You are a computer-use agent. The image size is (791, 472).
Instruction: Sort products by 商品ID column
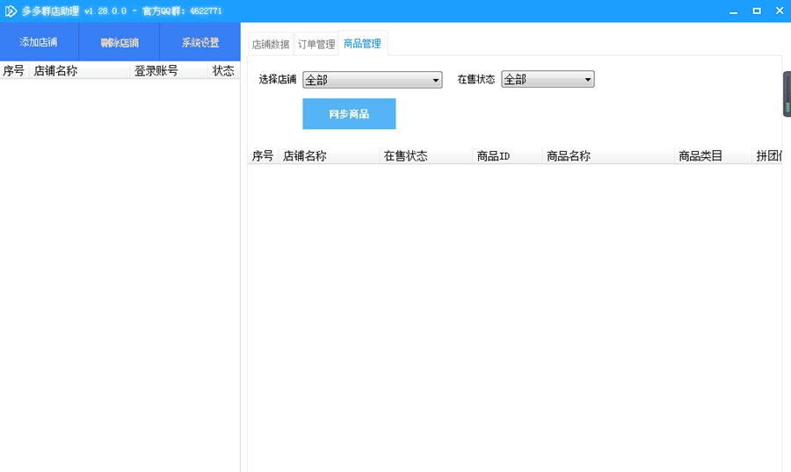507,155
